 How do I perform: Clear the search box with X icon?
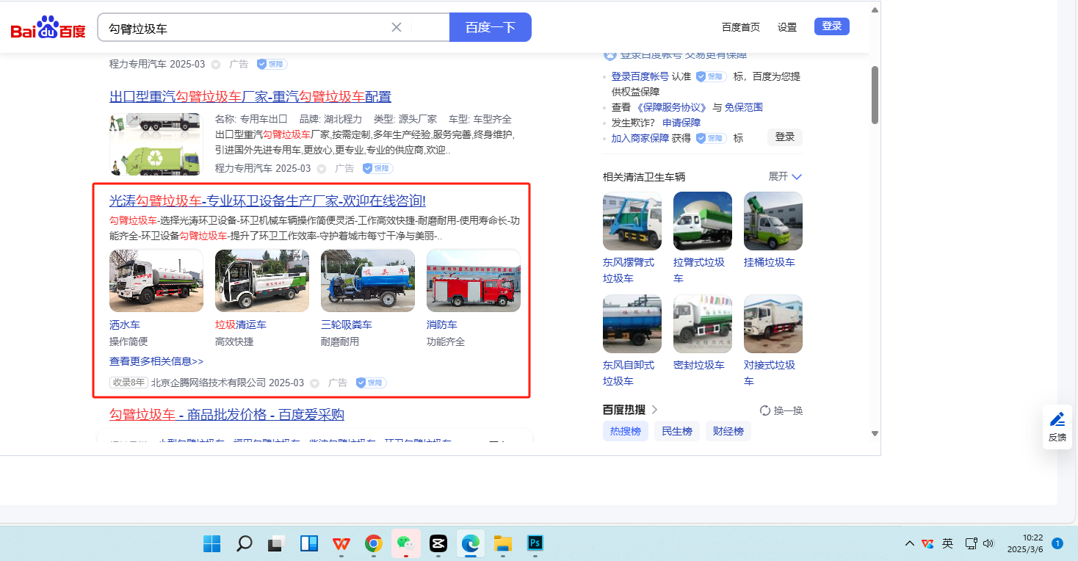tap(397, 27)
